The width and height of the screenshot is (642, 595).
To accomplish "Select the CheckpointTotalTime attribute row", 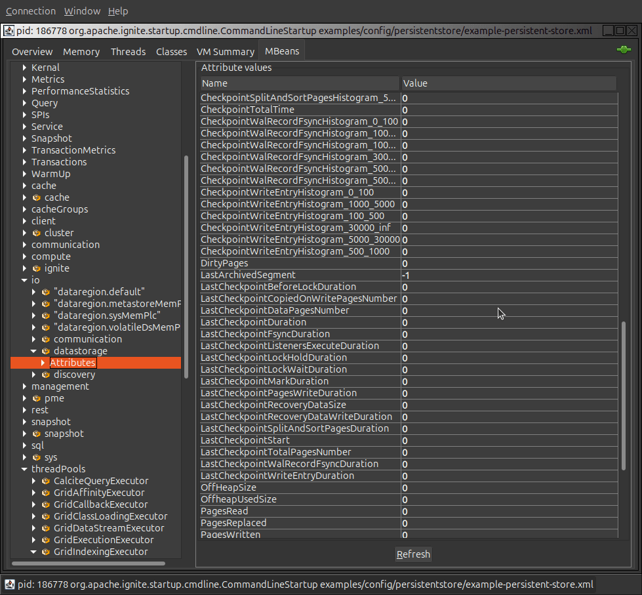I will 409,110.
